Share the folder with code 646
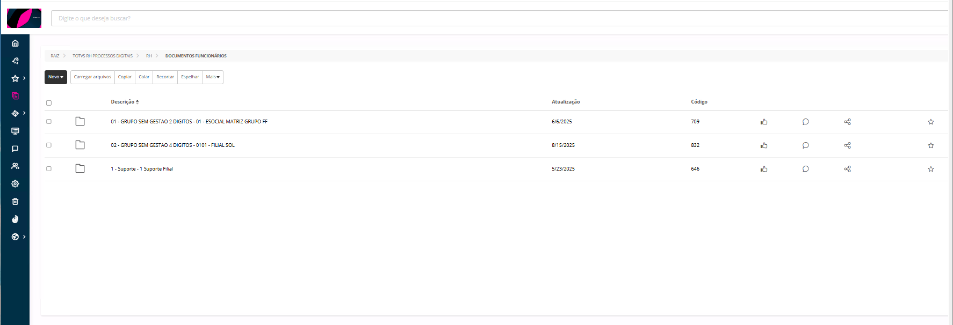This screenshot has height=325, width=953. pos(848,169)
